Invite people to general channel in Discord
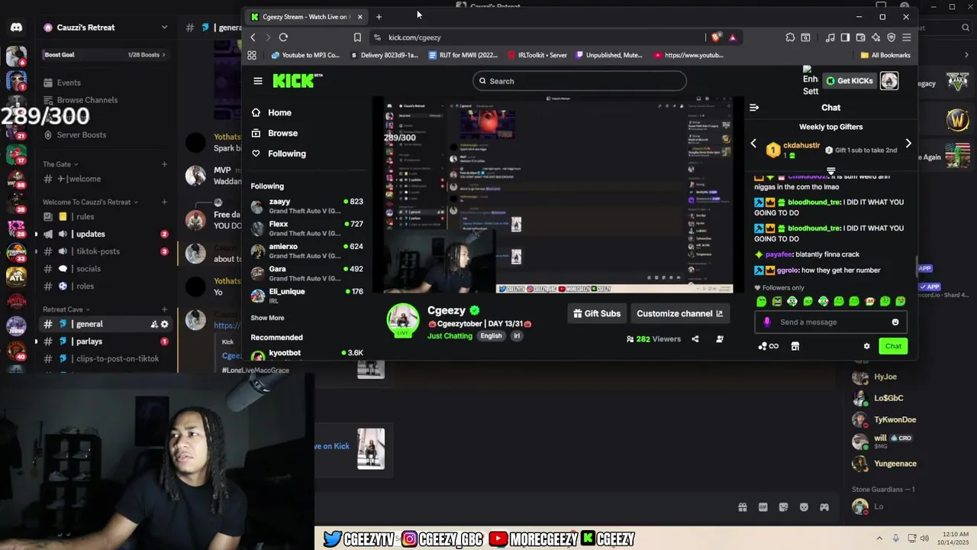977x550 pixels. (153, 324)
